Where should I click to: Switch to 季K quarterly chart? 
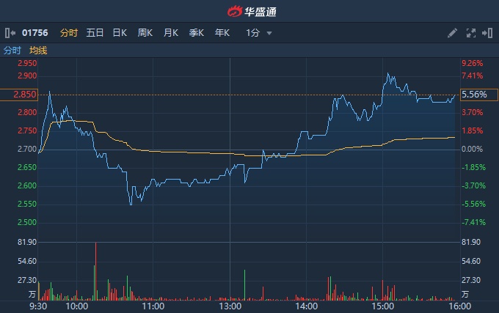click(196, 33)
